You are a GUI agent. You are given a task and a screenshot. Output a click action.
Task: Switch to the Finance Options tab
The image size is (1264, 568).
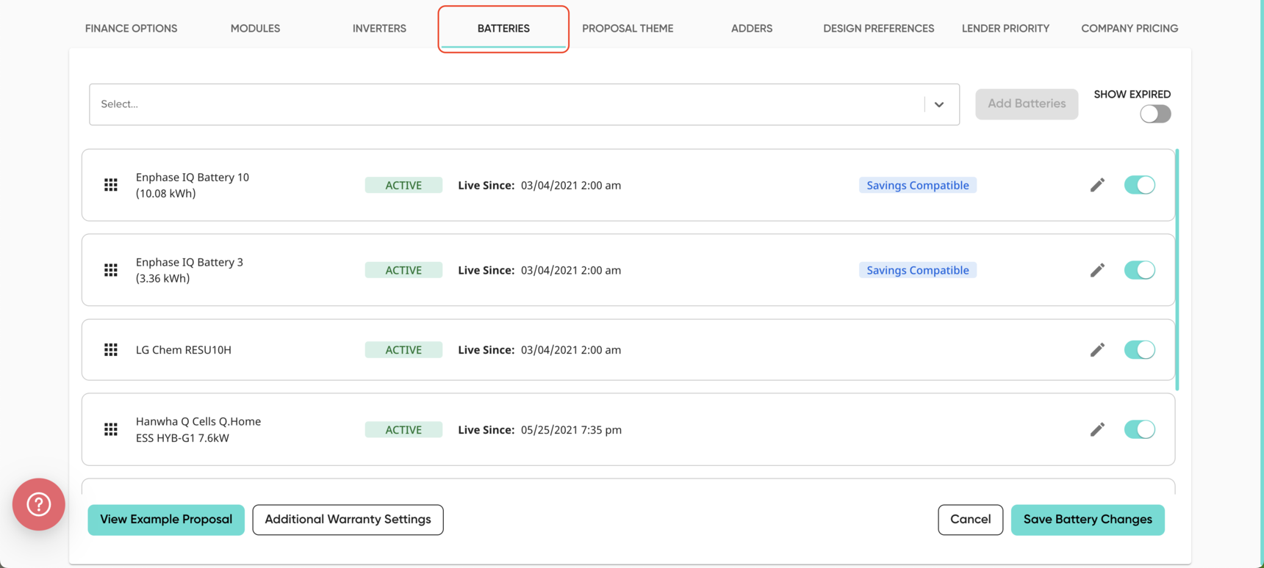(x=131, y=29)
